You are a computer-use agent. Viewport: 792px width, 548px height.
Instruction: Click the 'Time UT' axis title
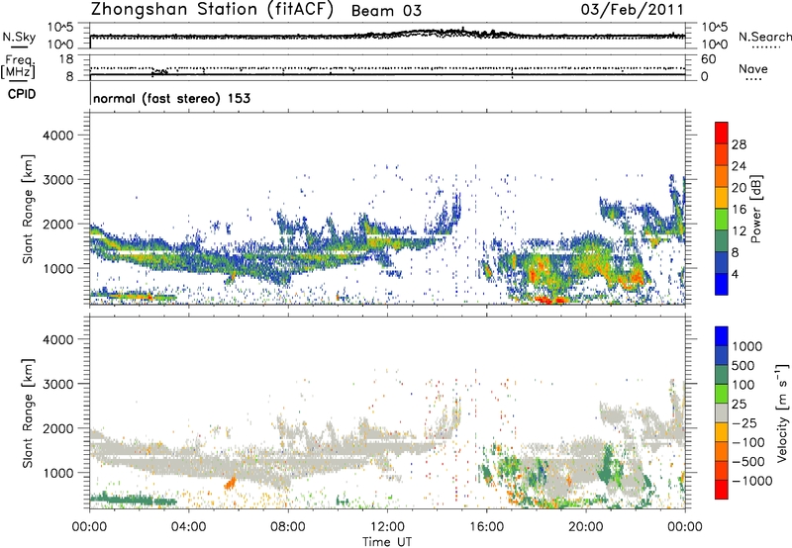point(387,542)
